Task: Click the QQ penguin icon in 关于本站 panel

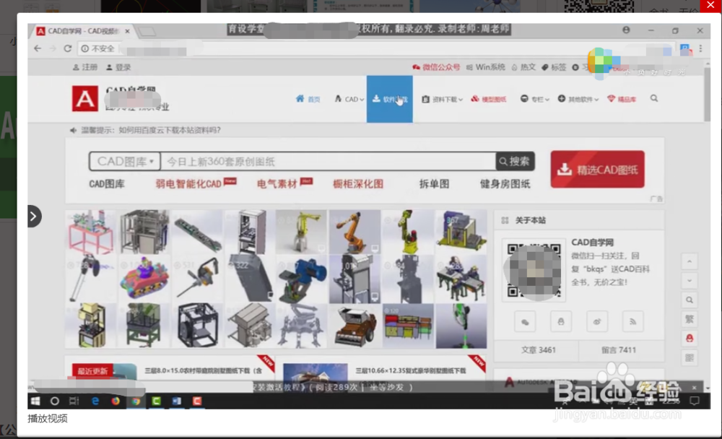Action: (x=561, y=321)
